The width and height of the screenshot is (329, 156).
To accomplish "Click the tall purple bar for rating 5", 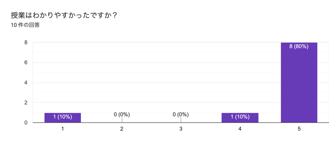I will tap(299, 83).
